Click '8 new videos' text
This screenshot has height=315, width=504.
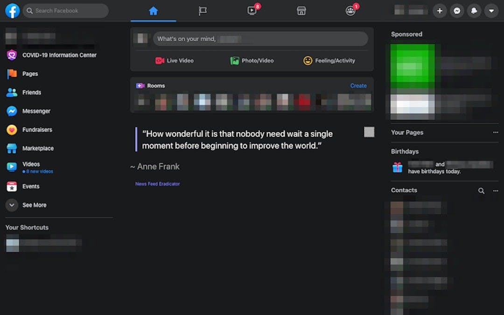click(40, 171)
